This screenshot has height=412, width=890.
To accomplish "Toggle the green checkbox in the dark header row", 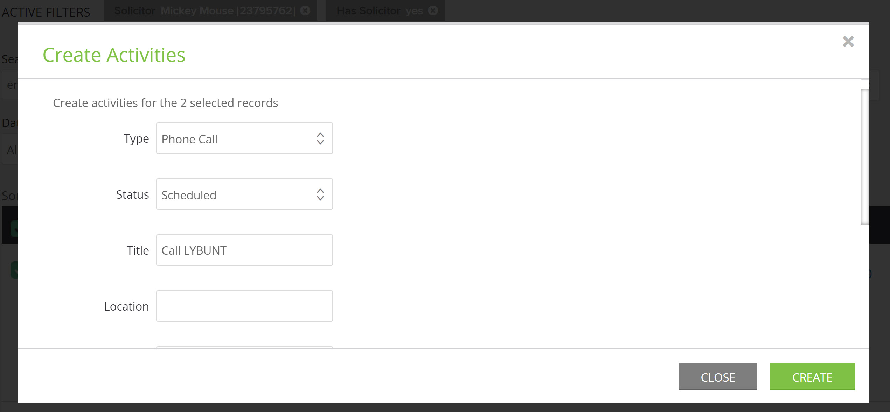I will 14,229.
